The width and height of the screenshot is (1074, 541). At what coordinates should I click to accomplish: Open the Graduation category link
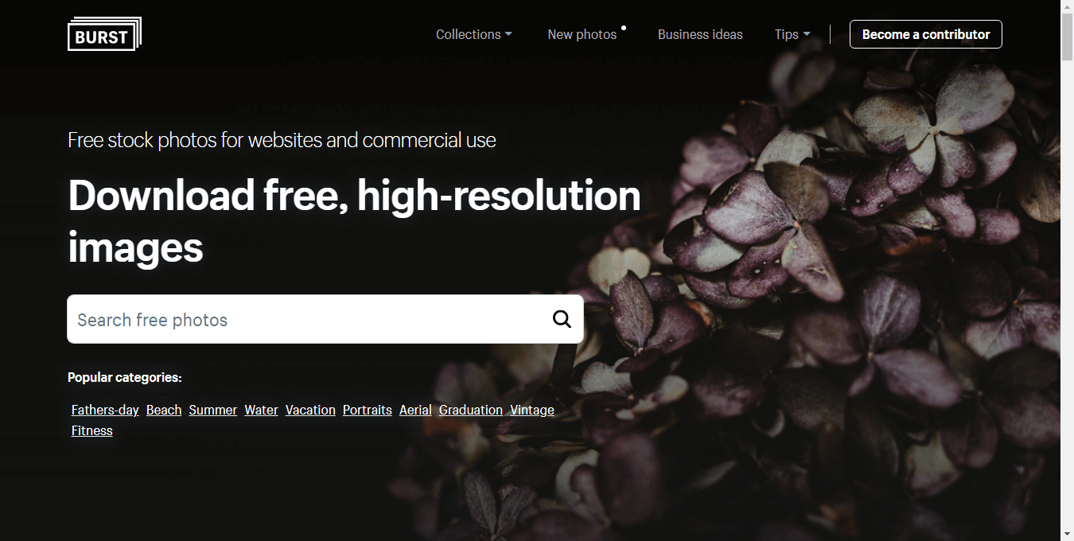coord(471,410)
